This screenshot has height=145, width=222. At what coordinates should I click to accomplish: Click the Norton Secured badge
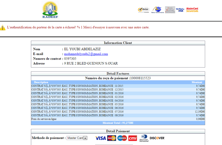pyautogui.click(x=144, y=10)
